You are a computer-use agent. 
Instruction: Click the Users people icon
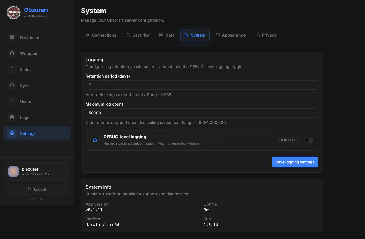(12, 101)
